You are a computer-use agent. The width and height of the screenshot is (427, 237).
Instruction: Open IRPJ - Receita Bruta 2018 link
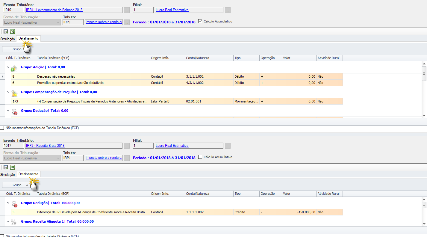tap(45, 146)
